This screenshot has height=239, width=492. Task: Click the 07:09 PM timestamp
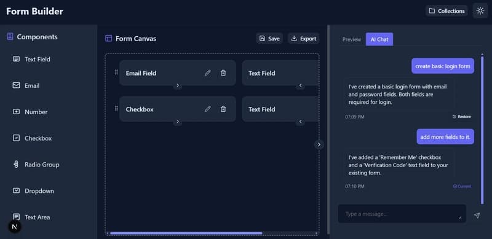pyautogui.click(x=355, y=117)
